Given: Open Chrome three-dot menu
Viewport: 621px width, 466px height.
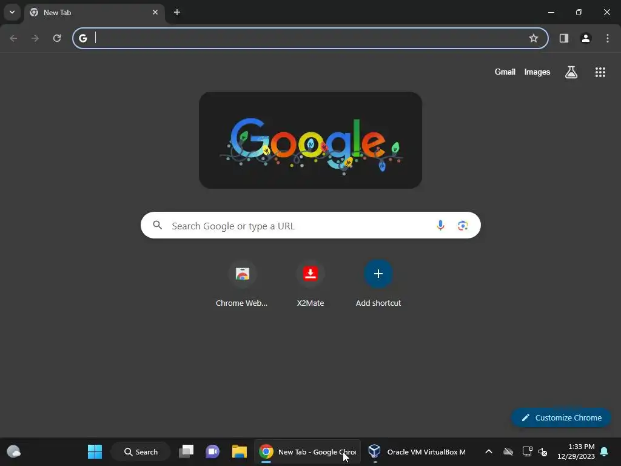Looking at the screenshot, I should [608, 38].
